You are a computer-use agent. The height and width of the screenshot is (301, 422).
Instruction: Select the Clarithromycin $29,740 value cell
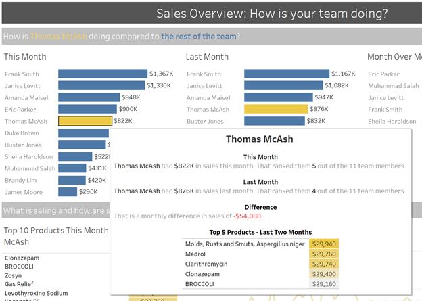(x=324, y=264)
